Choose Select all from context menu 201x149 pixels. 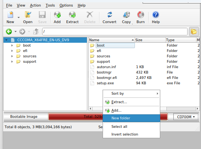click(x=131, y=127)
